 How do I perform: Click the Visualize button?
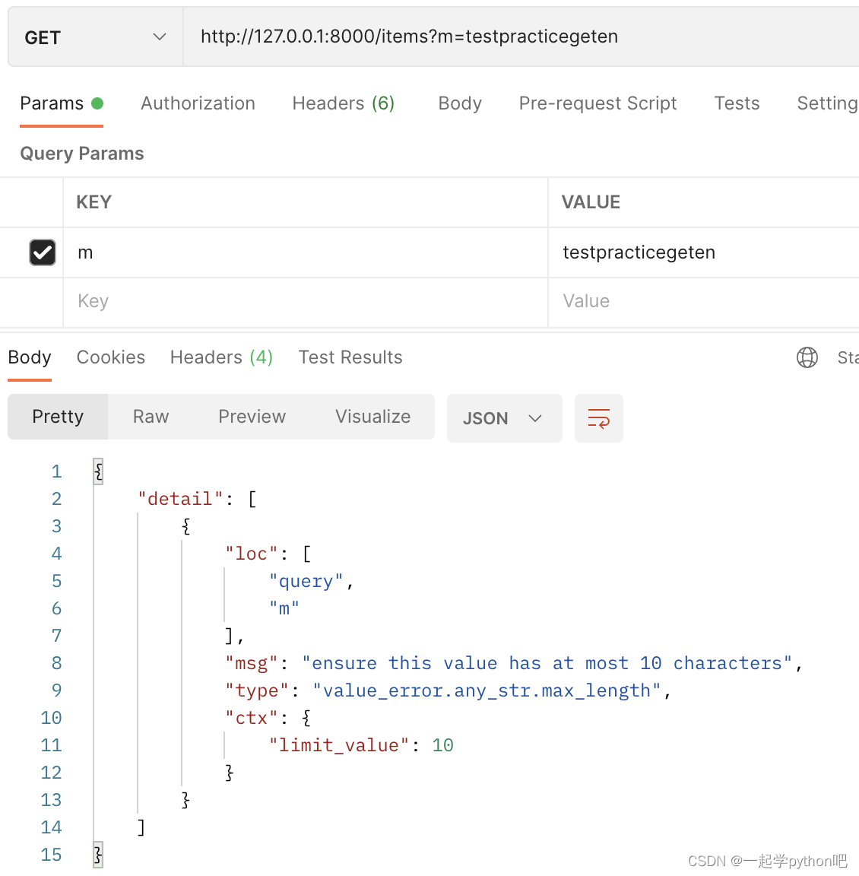coord(372,417)
